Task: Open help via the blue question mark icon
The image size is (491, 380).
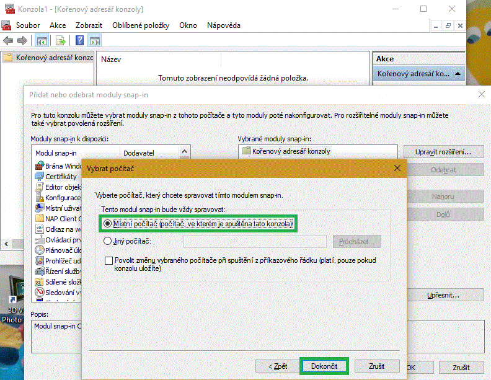Action: (x=79, y=41)
